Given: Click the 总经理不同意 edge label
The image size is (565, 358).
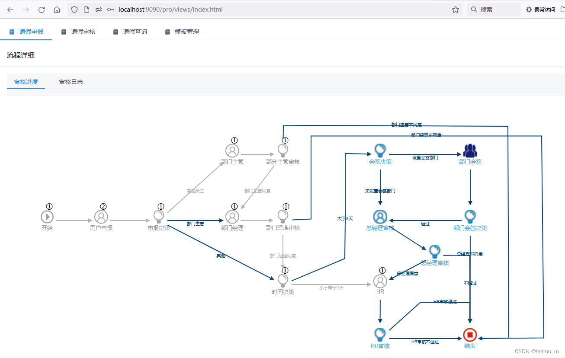Looking at the screenshot, I should (x=470, y=254).
